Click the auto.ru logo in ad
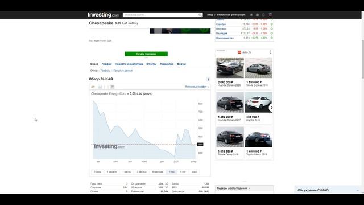The width and height of the screenshot is (364, 205). coord(244,52)
